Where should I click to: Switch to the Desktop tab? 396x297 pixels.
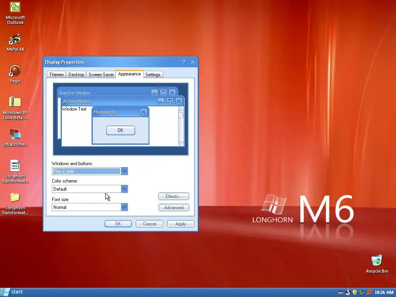pyautogui.click(x=76, y=75)
